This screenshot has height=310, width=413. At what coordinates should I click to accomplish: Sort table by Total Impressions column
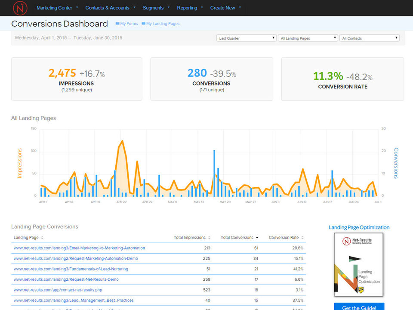192,238
